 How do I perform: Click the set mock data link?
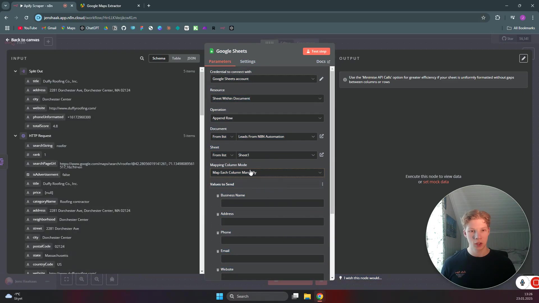436,182
